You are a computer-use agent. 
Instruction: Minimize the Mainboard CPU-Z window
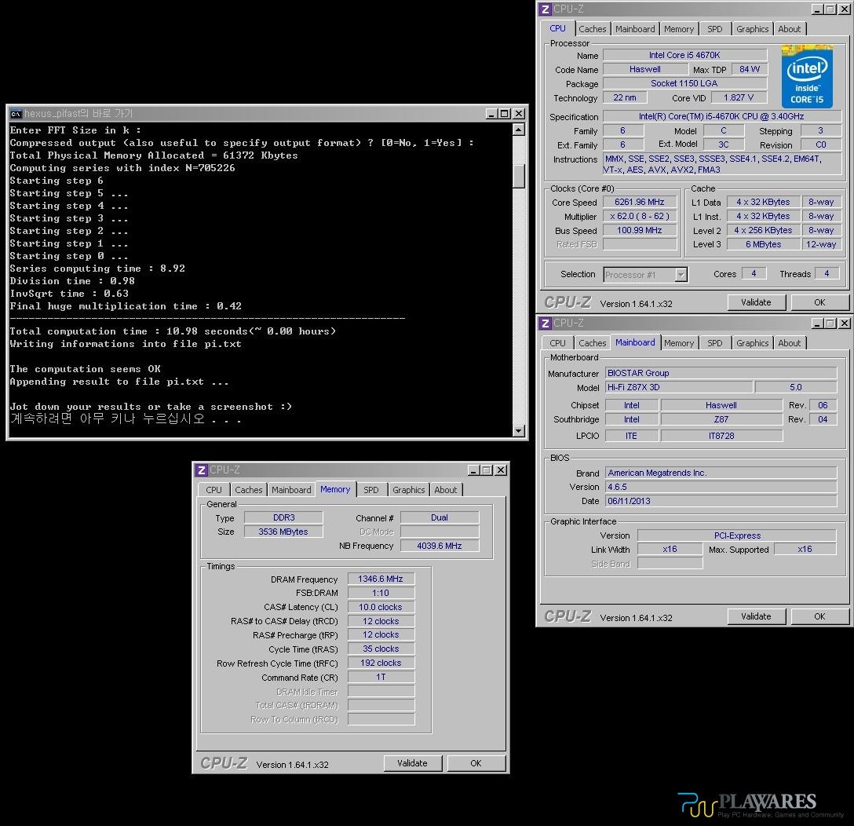click(817, 323)
